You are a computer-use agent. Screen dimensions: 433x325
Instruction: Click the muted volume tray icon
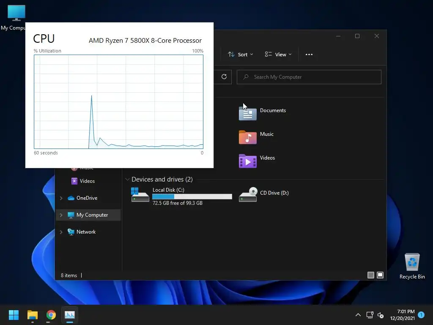click(x=381, y=315)
